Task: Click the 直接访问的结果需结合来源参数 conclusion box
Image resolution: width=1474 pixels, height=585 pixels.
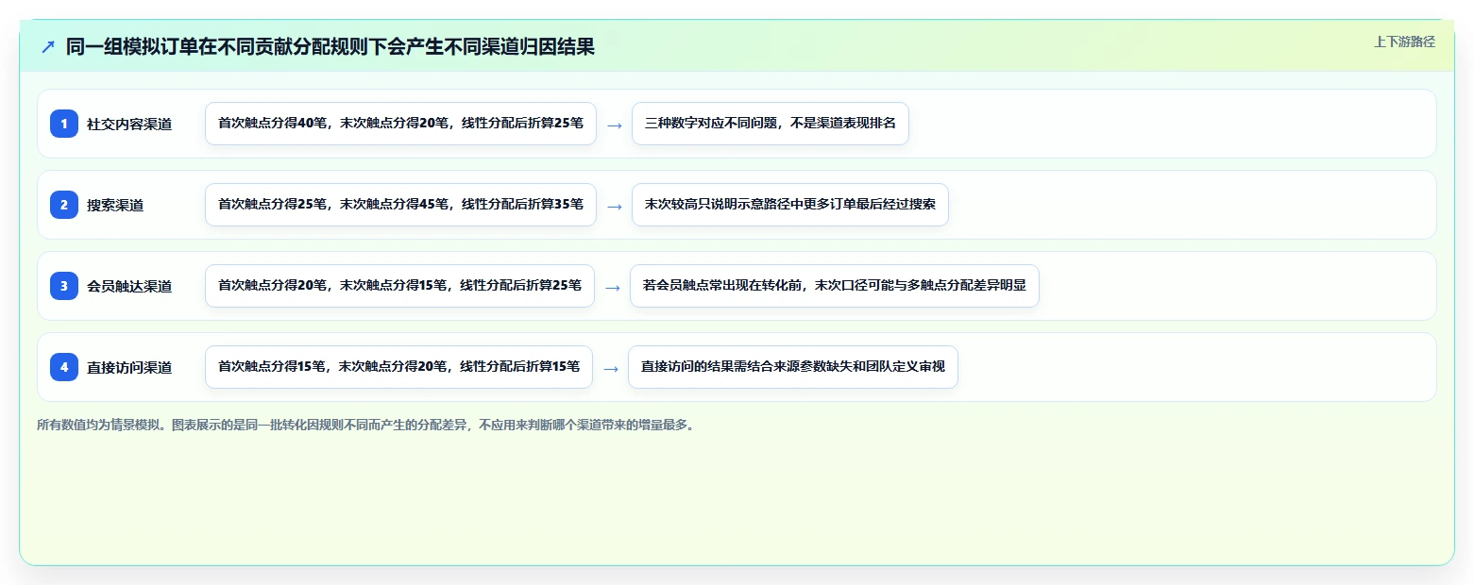Action: tap(793, 367)
